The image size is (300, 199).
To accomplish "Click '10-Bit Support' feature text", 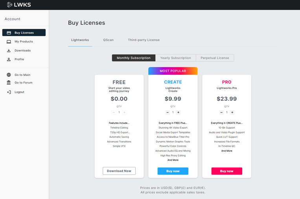I will point(227,128).
